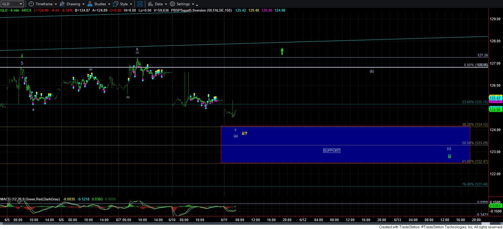Select the large green 'ii' wave label

click(449, 156)
